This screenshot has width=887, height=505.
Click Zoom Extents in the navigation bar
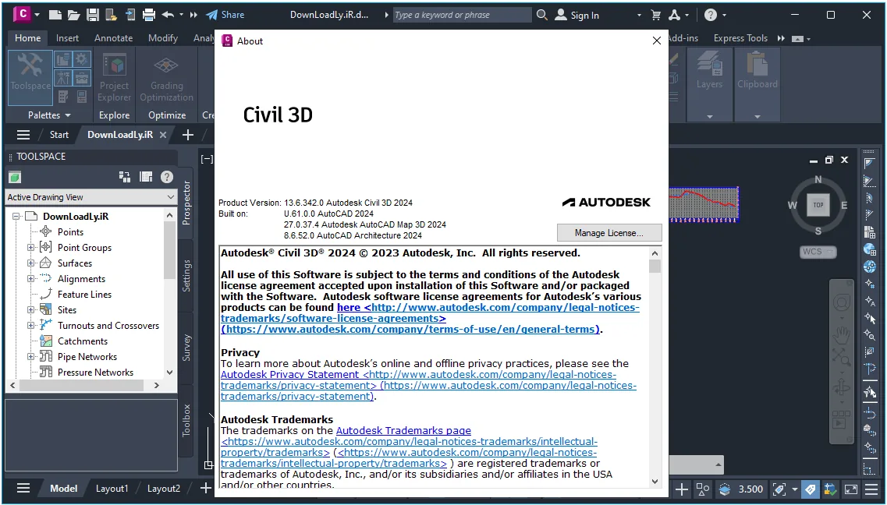841,357
